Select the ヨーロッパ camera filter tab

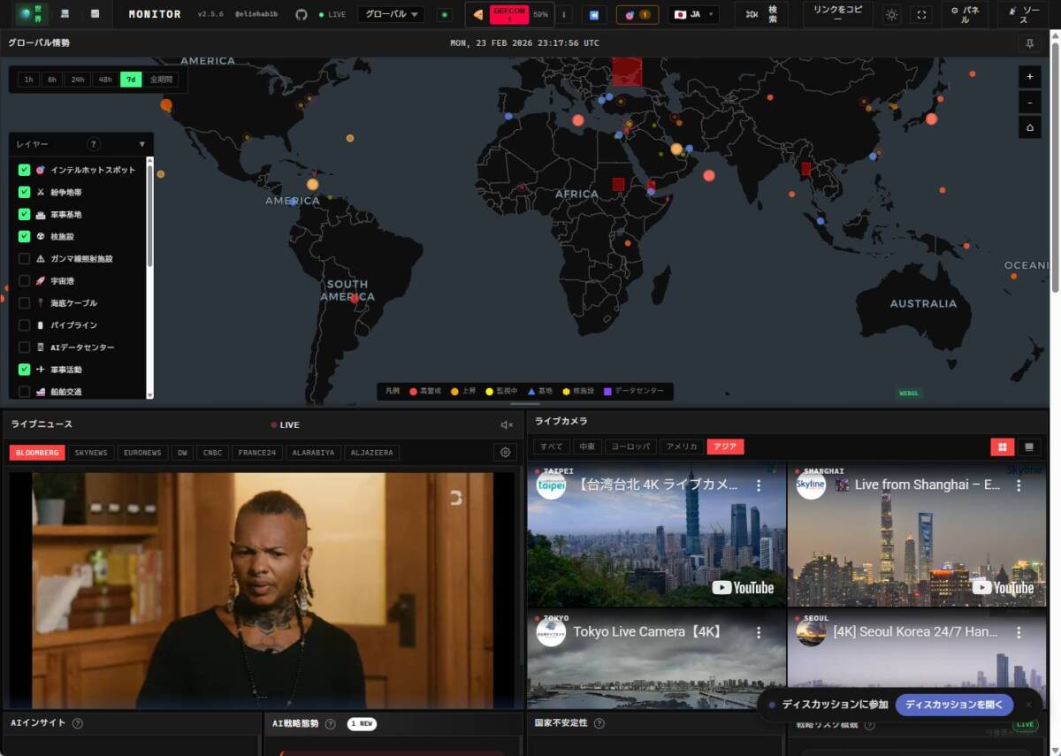[x=630, y=447]
